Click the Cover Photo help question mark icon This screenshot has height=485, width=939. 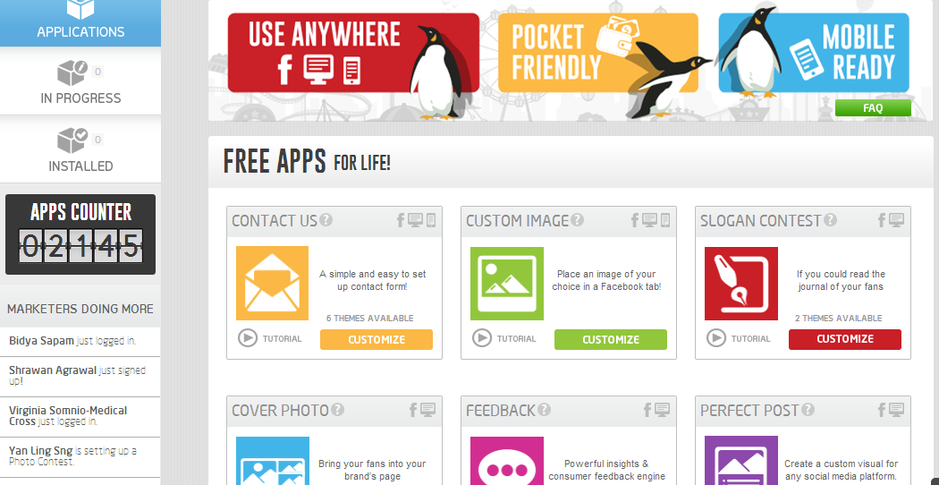tap(338, 410)
